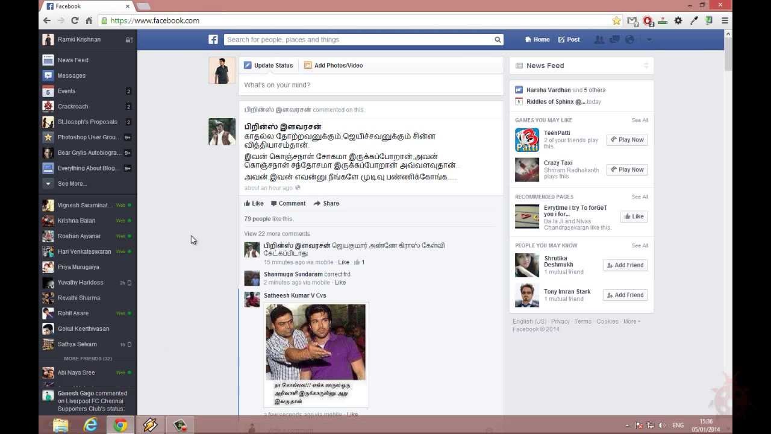Open privacy shortcuts next to Ramki Krishnan

coord(129,40)
